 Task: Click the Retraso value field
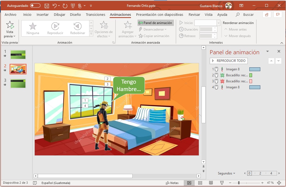click(206, 36)
